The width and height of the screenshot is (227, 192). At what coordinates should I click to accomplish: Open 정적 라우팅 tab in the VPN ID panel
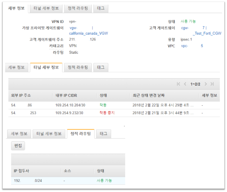point(78,8)
